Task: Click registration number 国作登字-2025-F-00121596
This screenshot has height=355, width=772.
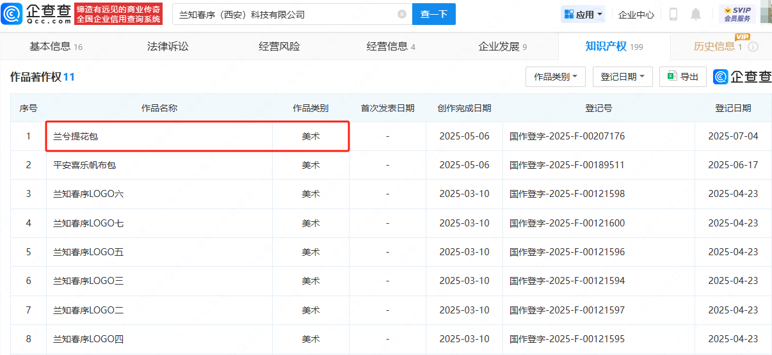Action: (x=567, y=252)
